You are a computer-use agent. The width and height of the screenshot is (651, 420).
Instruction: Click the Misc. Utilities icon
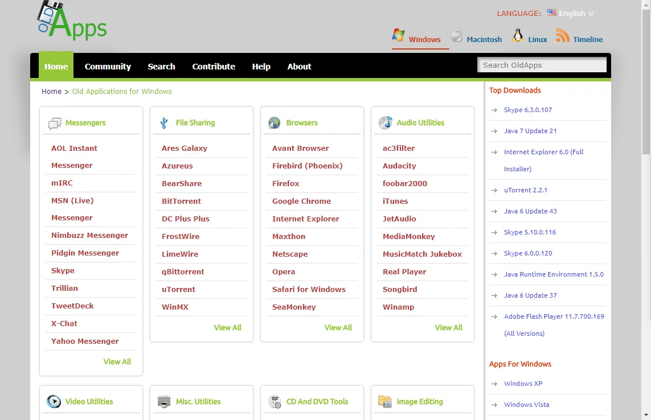(164, 402)
